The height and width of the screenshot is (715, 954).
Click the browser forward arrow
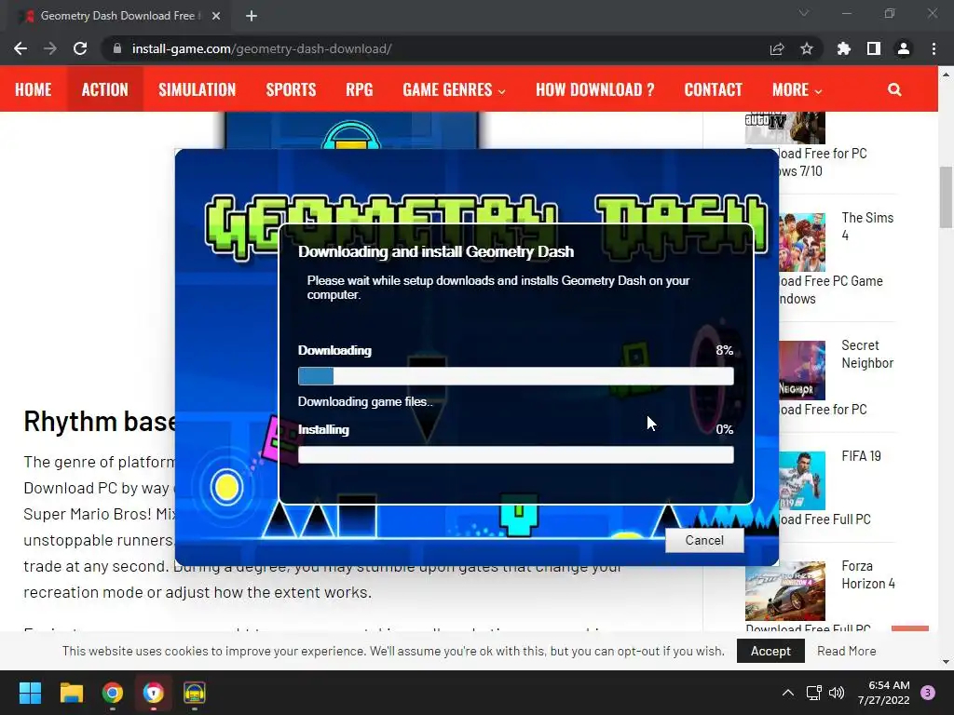50,48
